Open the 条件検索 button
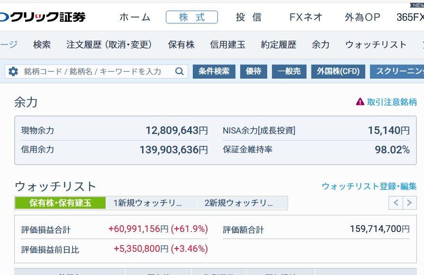This screenshot has height=275, width=424. [214, 71]
